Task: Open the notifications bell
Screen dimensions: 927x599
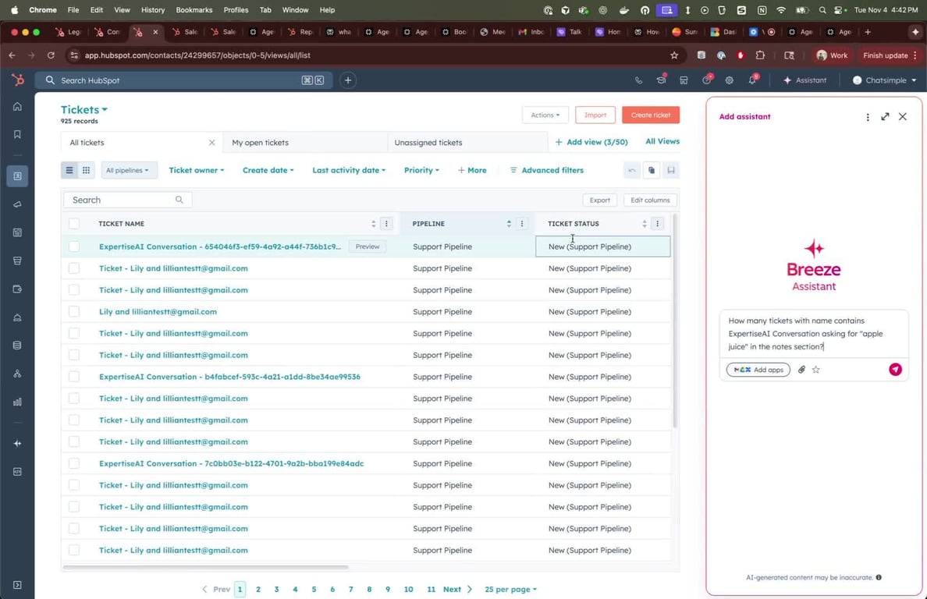Action: [x=752, y=80]
